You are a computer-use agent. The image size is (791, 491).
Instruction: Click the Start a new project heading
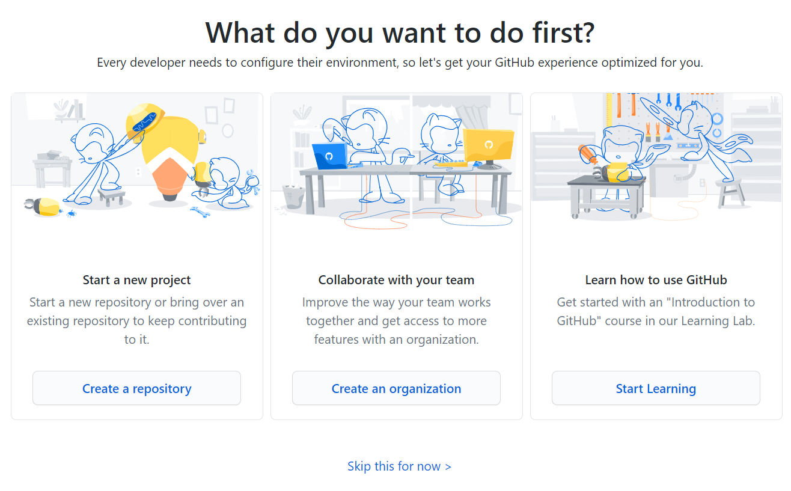click(x=136, y=279)
